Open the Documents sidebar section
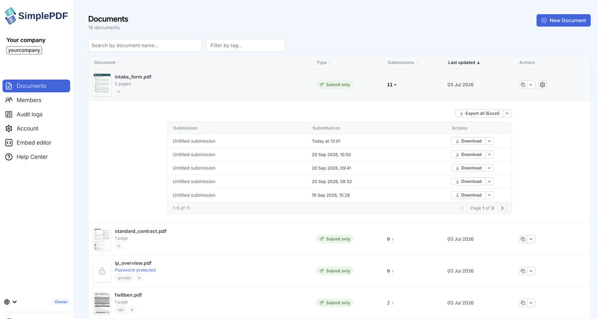 point(36,86)
